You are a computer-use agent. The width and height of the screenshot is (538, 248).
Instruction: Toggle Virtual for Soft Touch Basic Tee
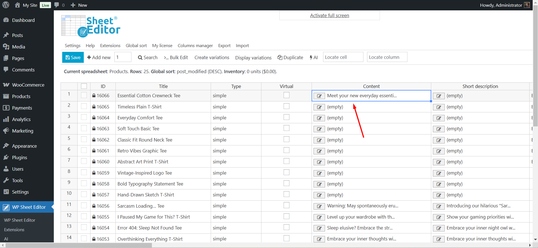click(286, 128)
